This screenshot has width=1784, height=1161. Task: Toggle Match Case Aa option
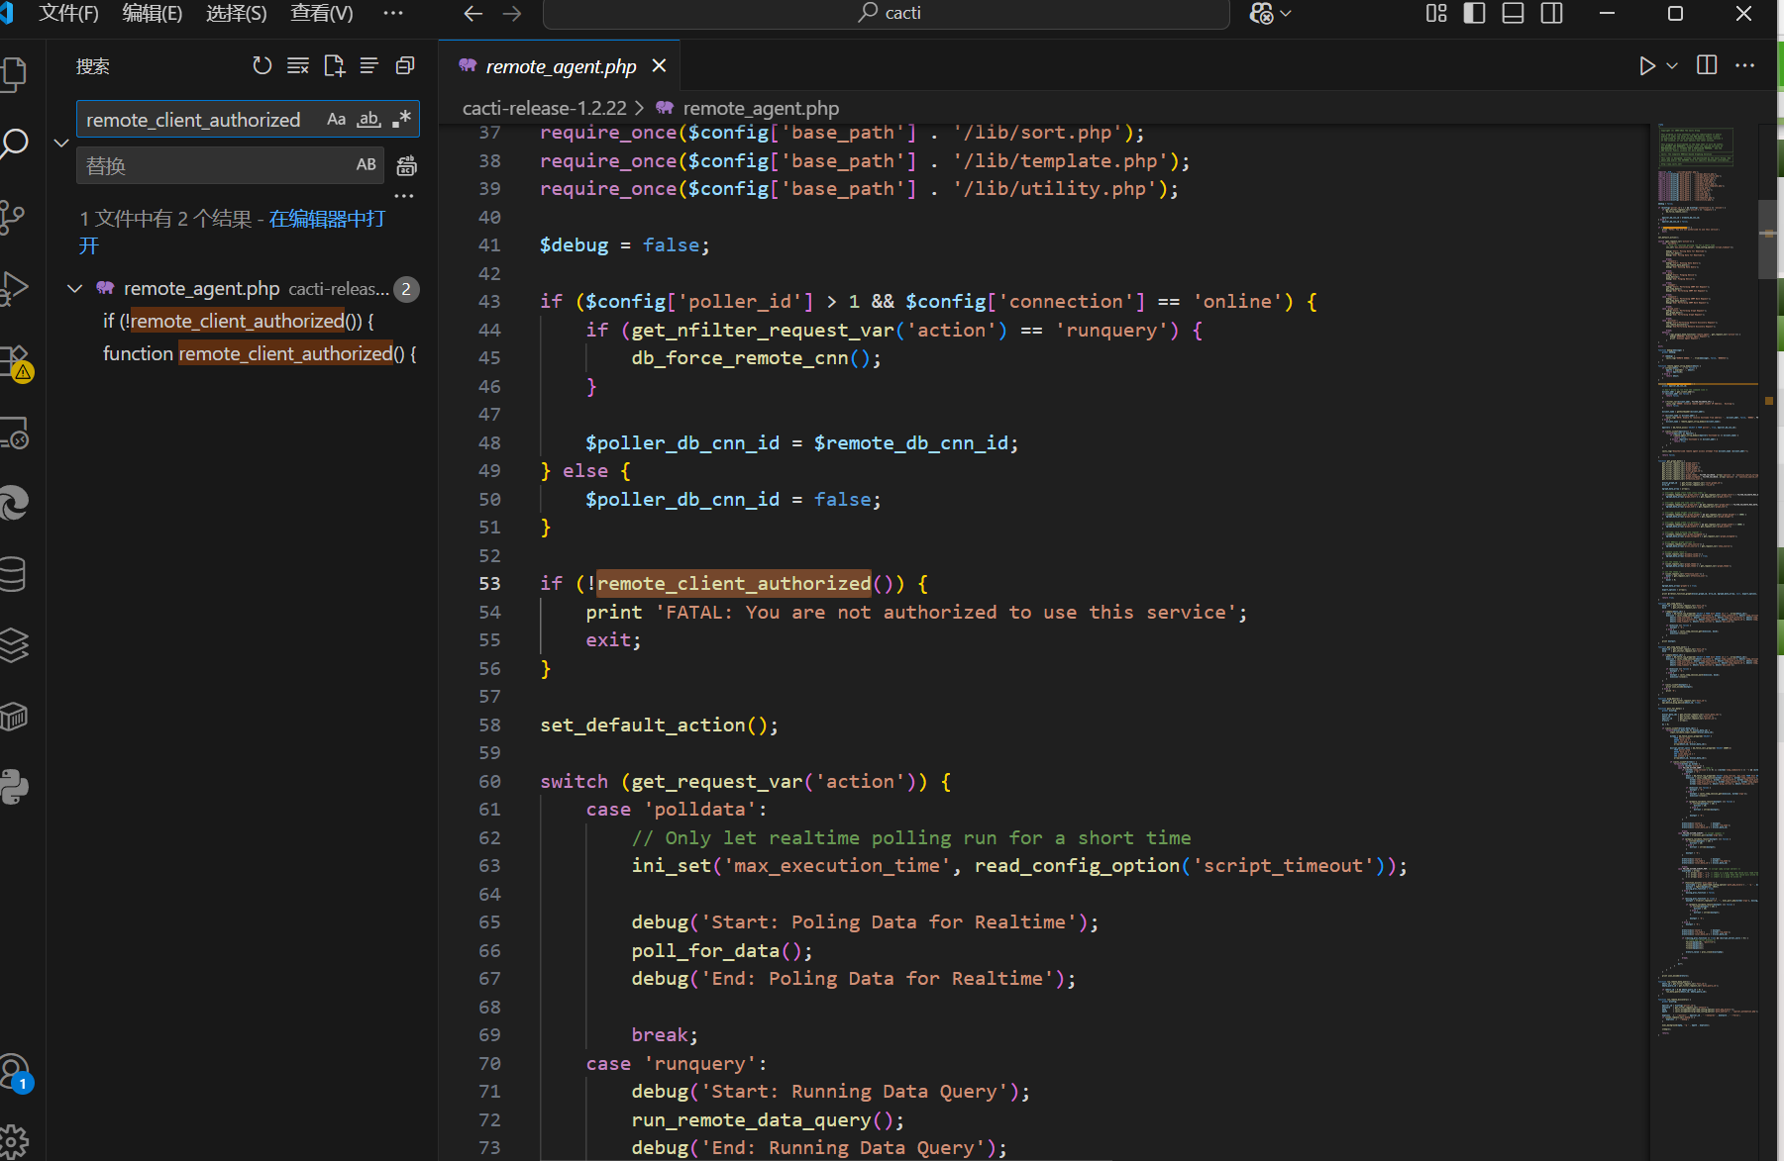tap(336, 119)
